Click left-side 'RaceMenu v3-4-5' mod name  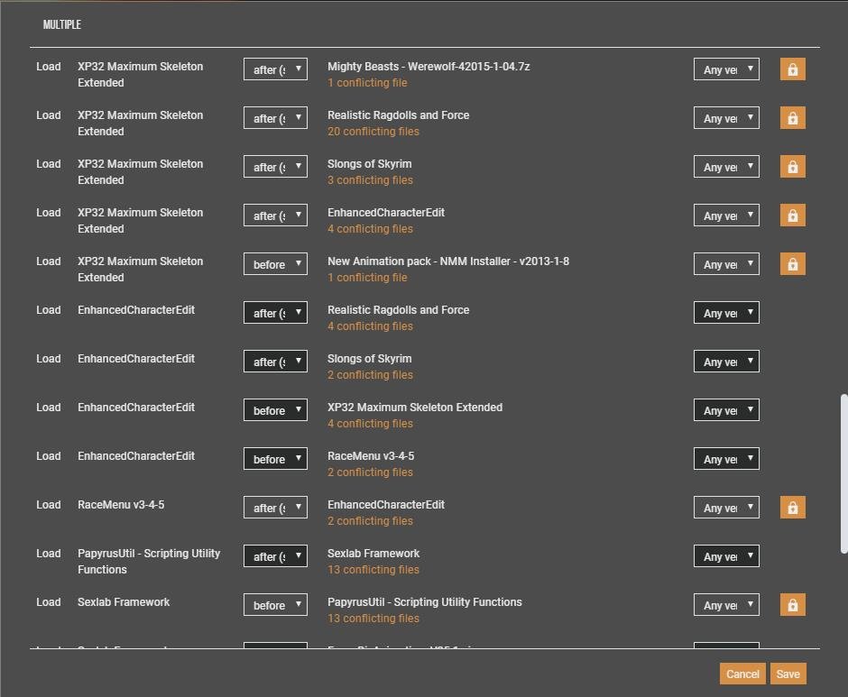tap(121, 505)
